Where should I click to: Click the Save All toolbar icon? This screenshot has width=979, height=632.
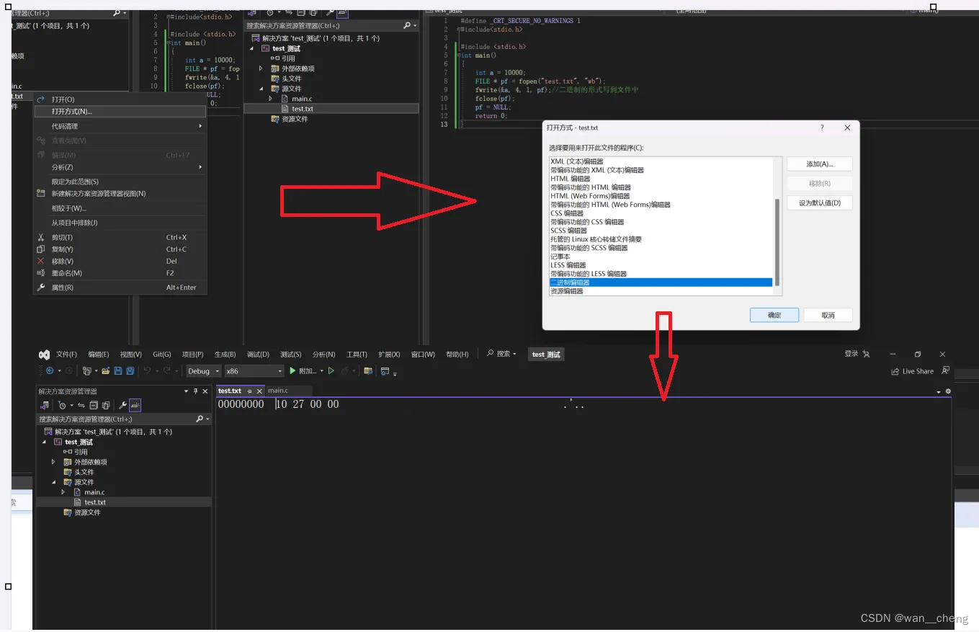130,371
